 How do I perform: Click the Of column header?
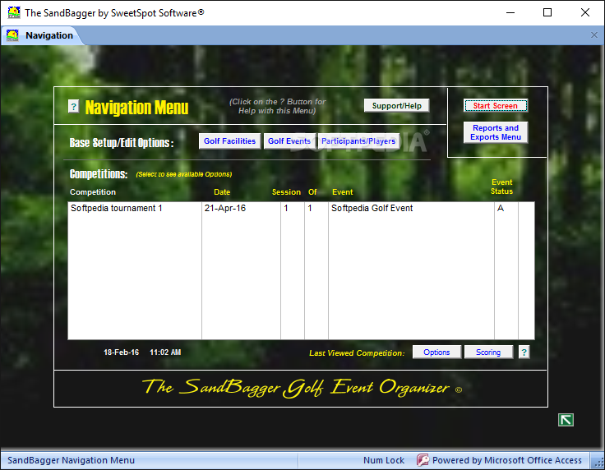tap(312, 192)
